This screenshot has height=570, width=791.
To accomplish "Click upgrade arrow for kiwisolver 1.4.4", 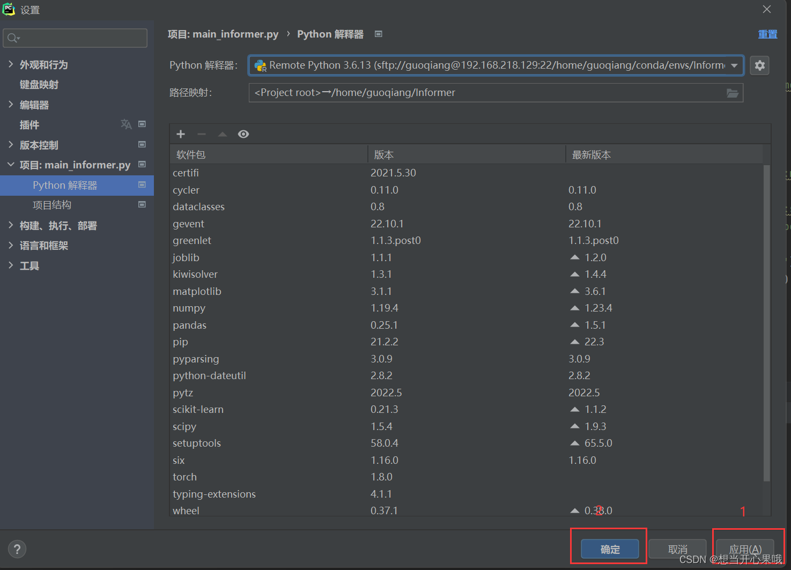I will 575,274.
